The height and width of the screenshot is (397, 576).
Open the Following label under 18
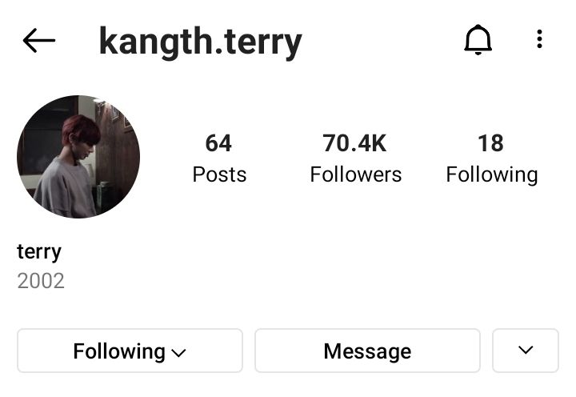492,175
